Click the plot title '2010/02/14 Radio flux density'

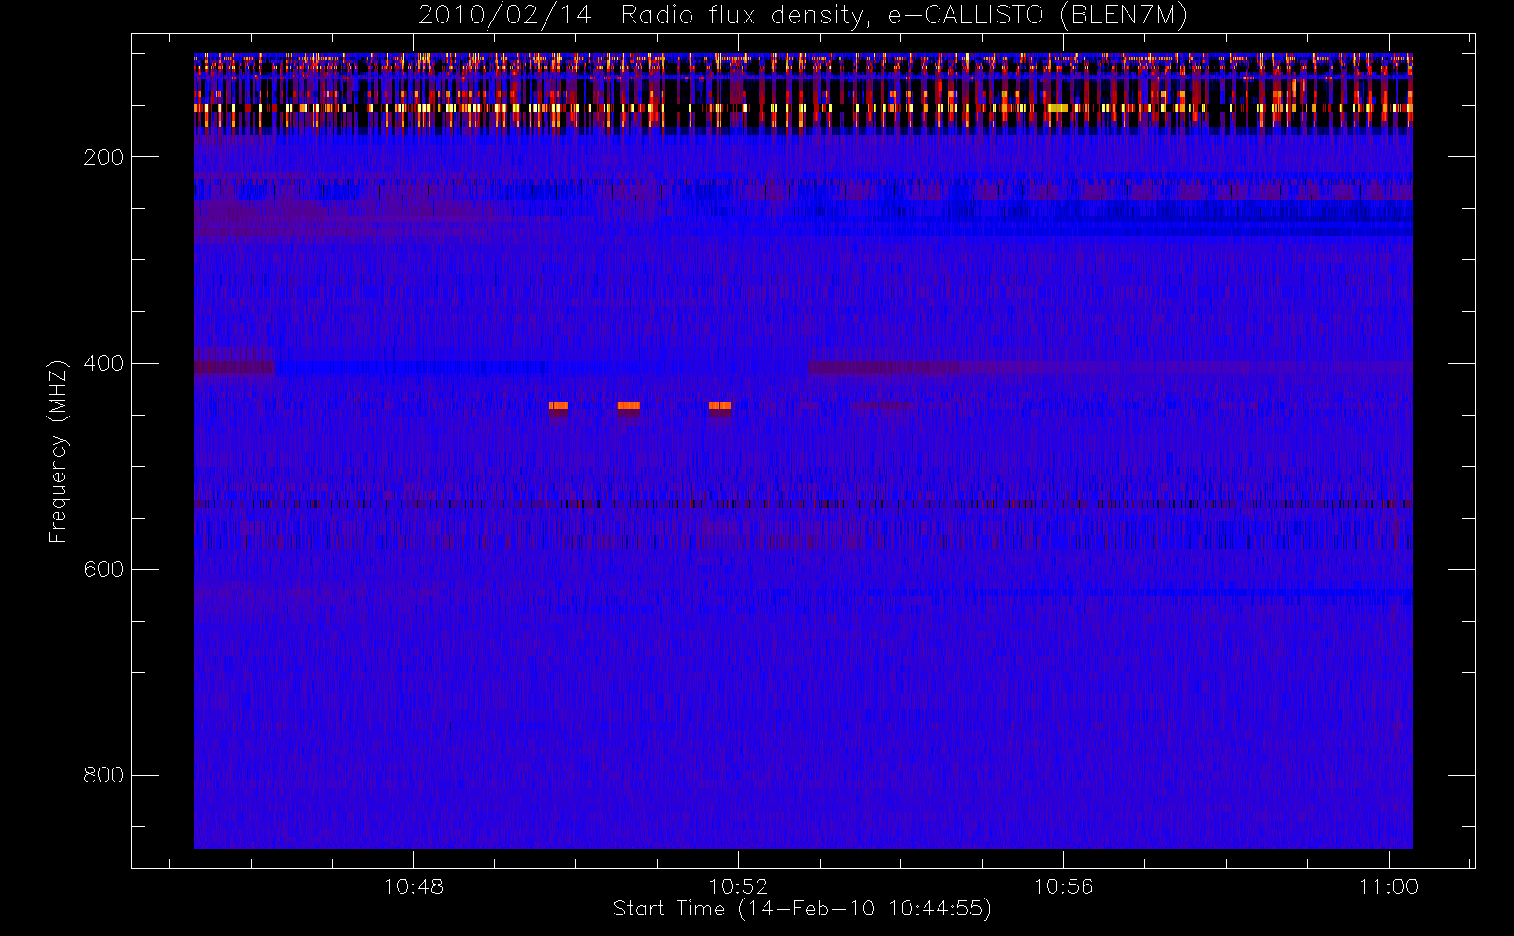click(803, 16)
